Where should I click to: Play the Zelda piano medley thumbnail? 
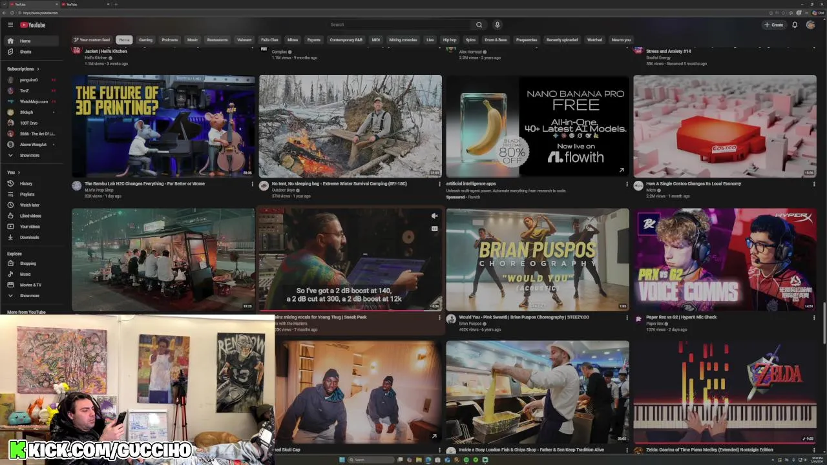click(725, 392)
